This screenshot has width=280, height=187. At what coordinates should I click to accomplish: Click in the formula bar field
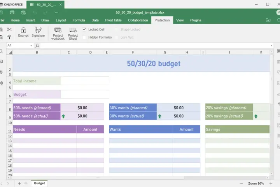click(x=155, y=46)
